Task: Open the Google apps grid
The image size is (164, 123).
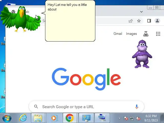Action: (x=158, y=34)
